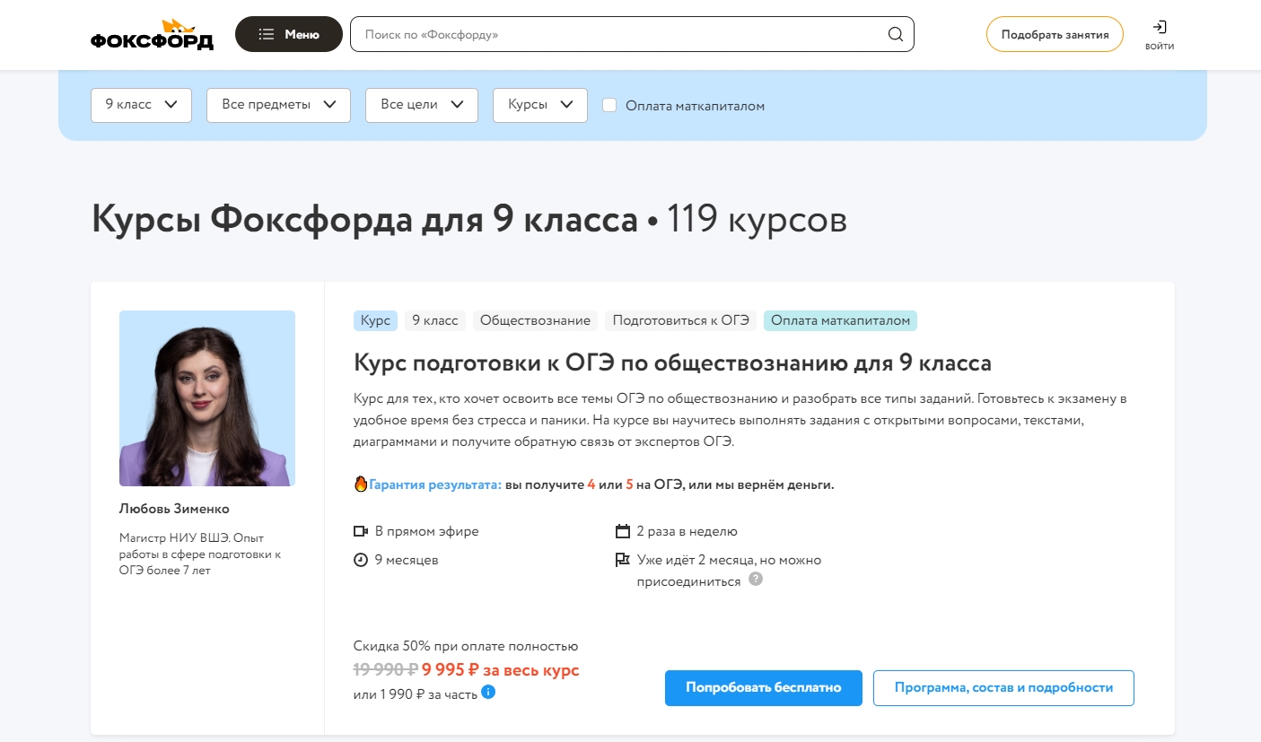The image size is (1261, 742).
Task: Open Программа, состав и подробности
Action: [x=1003, y=688]
